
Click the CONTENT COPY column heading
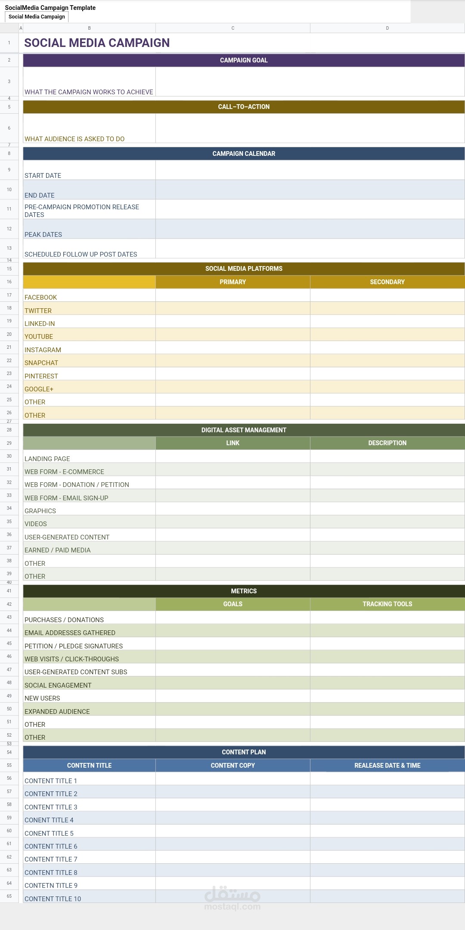pyautogui.click(x=233, y=766)
